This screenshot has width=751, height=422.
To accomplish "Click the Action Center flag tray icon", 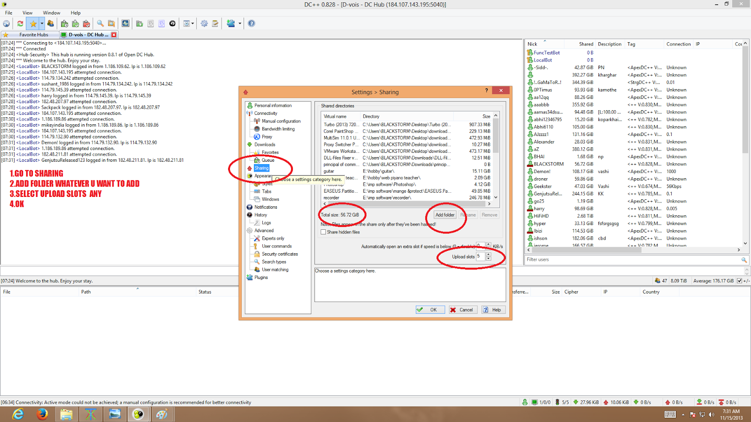I will pyautogui.click(x=692, y=414).
